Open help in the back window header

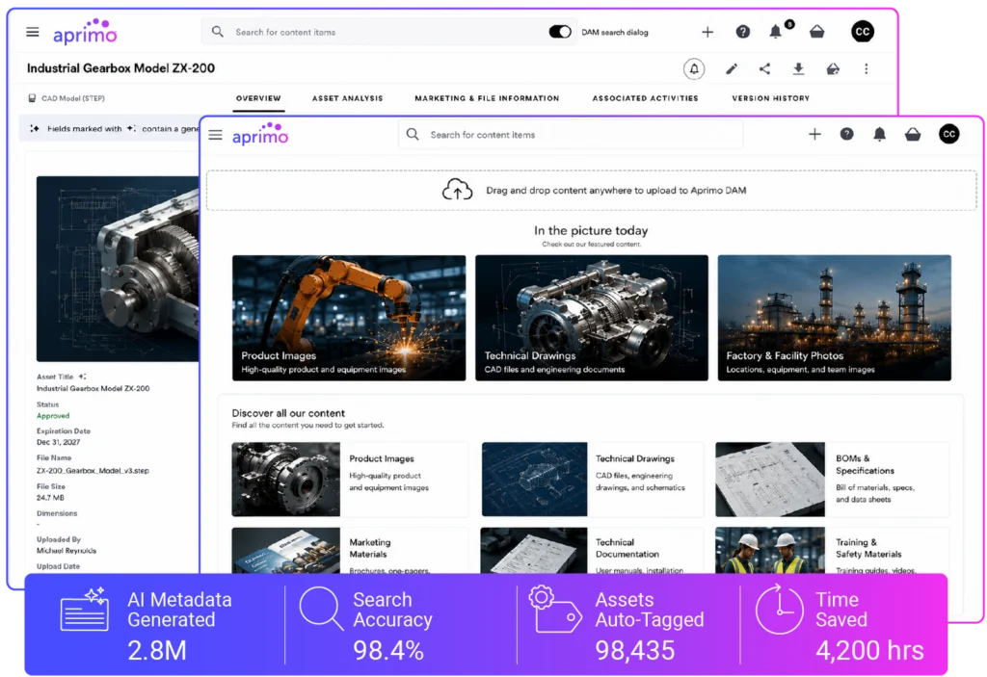[743, 32]
